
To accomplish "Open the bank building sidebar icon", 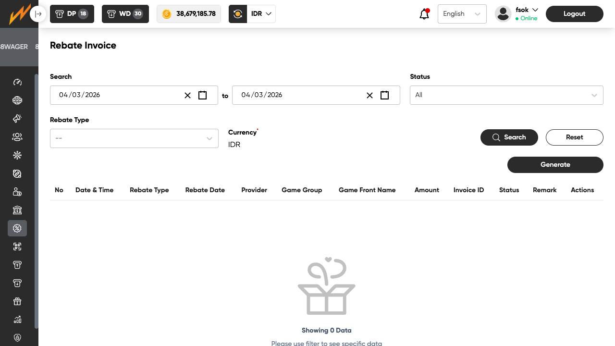I will tap(17, 210).
